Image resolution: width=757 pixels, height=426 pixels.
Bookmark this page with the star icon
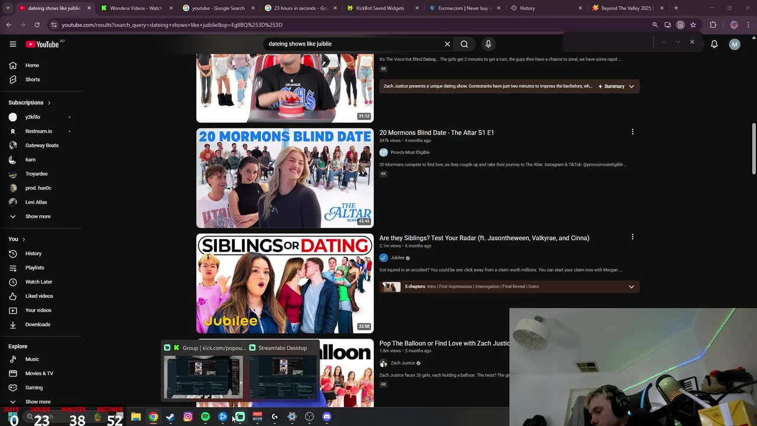tap(693, 25)
